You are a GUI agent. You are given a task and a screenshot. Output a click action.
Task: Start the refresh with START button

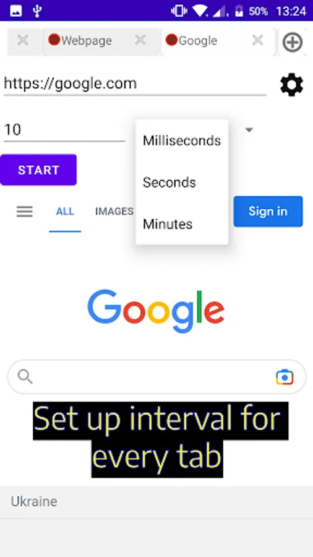click(38, 170)
